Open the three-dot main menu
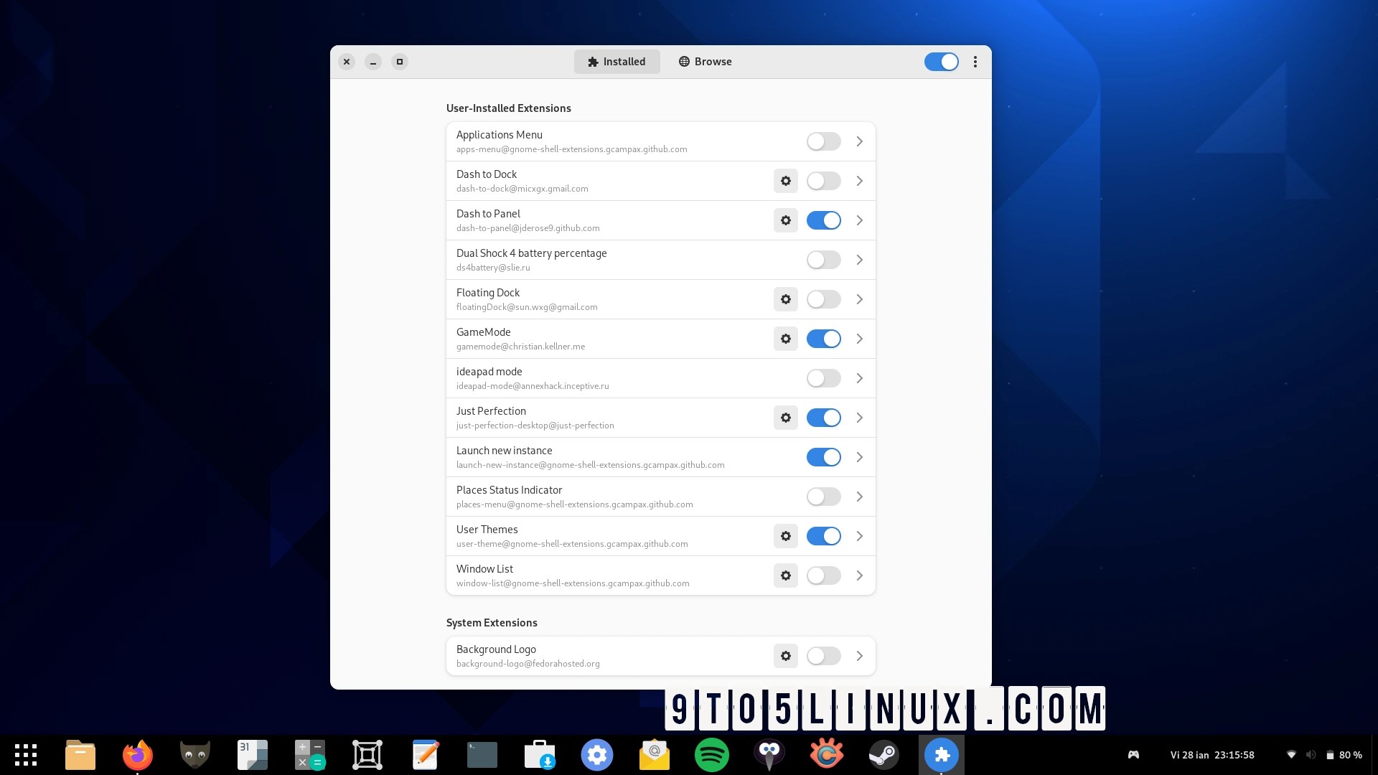1378x775 pixels. (975, 62)
